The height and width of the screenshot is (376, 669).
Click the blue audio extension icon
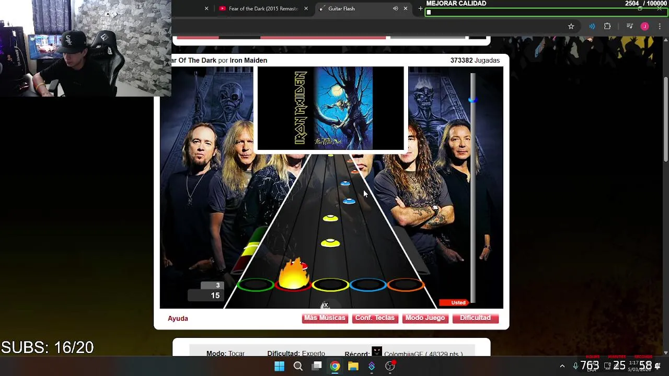(x=592, y=26)
